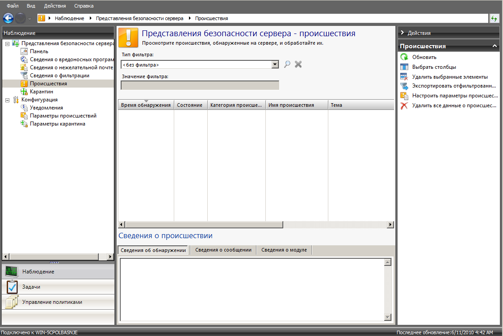Click the Управление политиками documents icon
503x336 pixels.
pos(12,302)
